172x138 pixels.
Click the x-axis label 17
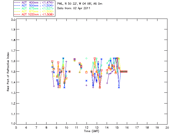(137, 127)
